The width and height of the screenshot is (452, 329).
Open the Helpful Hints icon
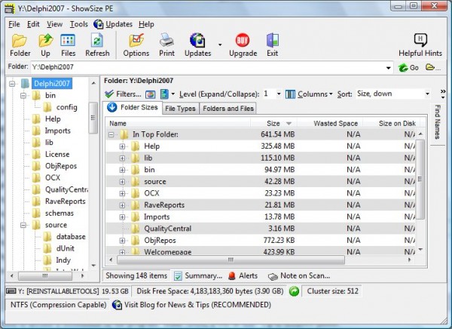pos(420,45)
